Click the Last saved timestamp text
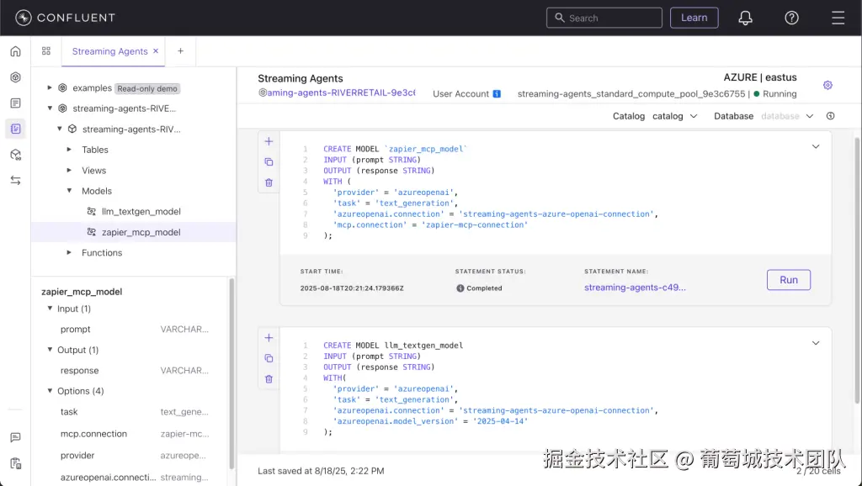The width and height of the screenshot is (862, 486). [x=321, y=471]
